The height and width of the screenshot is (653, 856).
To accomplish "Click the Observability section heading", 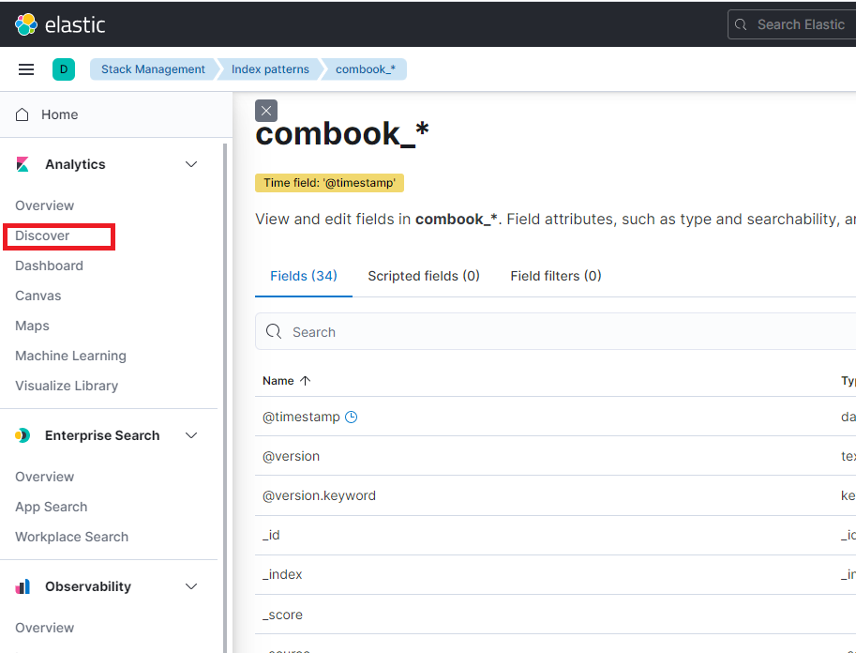I will coord(88,586).
